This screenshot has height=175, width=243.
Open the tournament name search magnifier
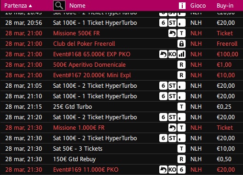pyautogui.click(x=59, y=6)
